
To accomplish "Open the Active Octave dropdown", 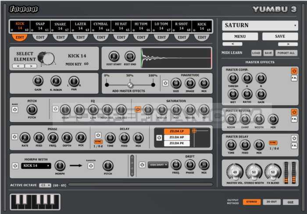I will pos(45,185).
